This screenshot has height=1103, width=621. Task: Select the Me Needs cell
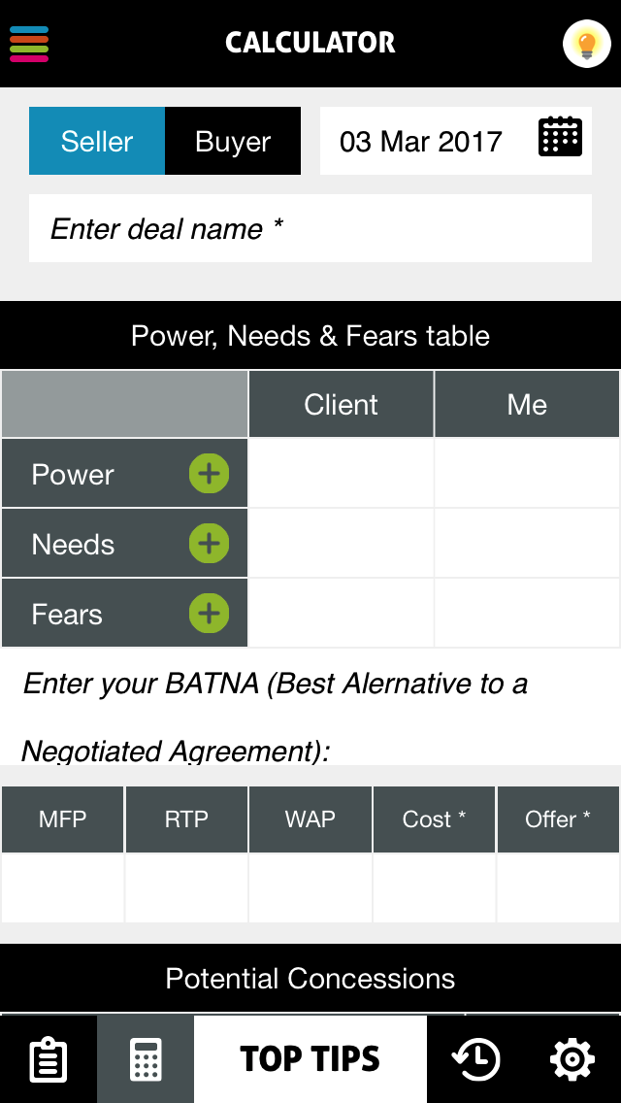(x=527, y=544)
